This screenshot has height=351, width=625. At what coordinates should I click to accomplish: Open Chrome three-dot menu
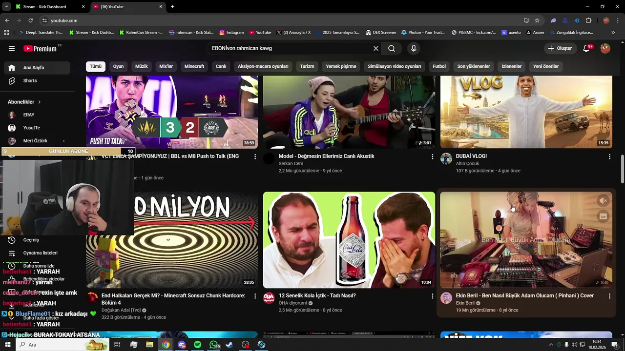(x=617, y=20)
